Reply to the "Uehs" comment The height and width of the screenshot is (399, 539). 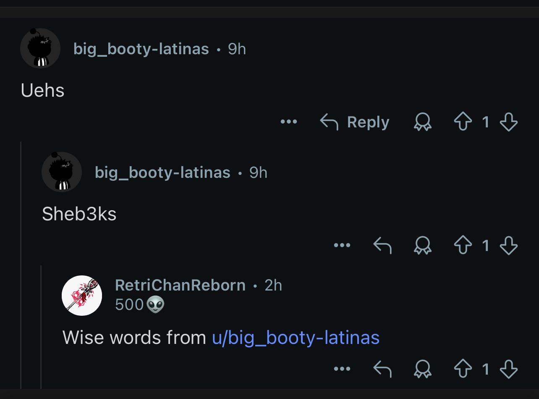pyautogui.click(x=355, y=122)
